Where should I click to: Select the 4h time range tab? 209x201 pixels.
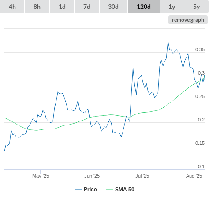coord(12,7)
